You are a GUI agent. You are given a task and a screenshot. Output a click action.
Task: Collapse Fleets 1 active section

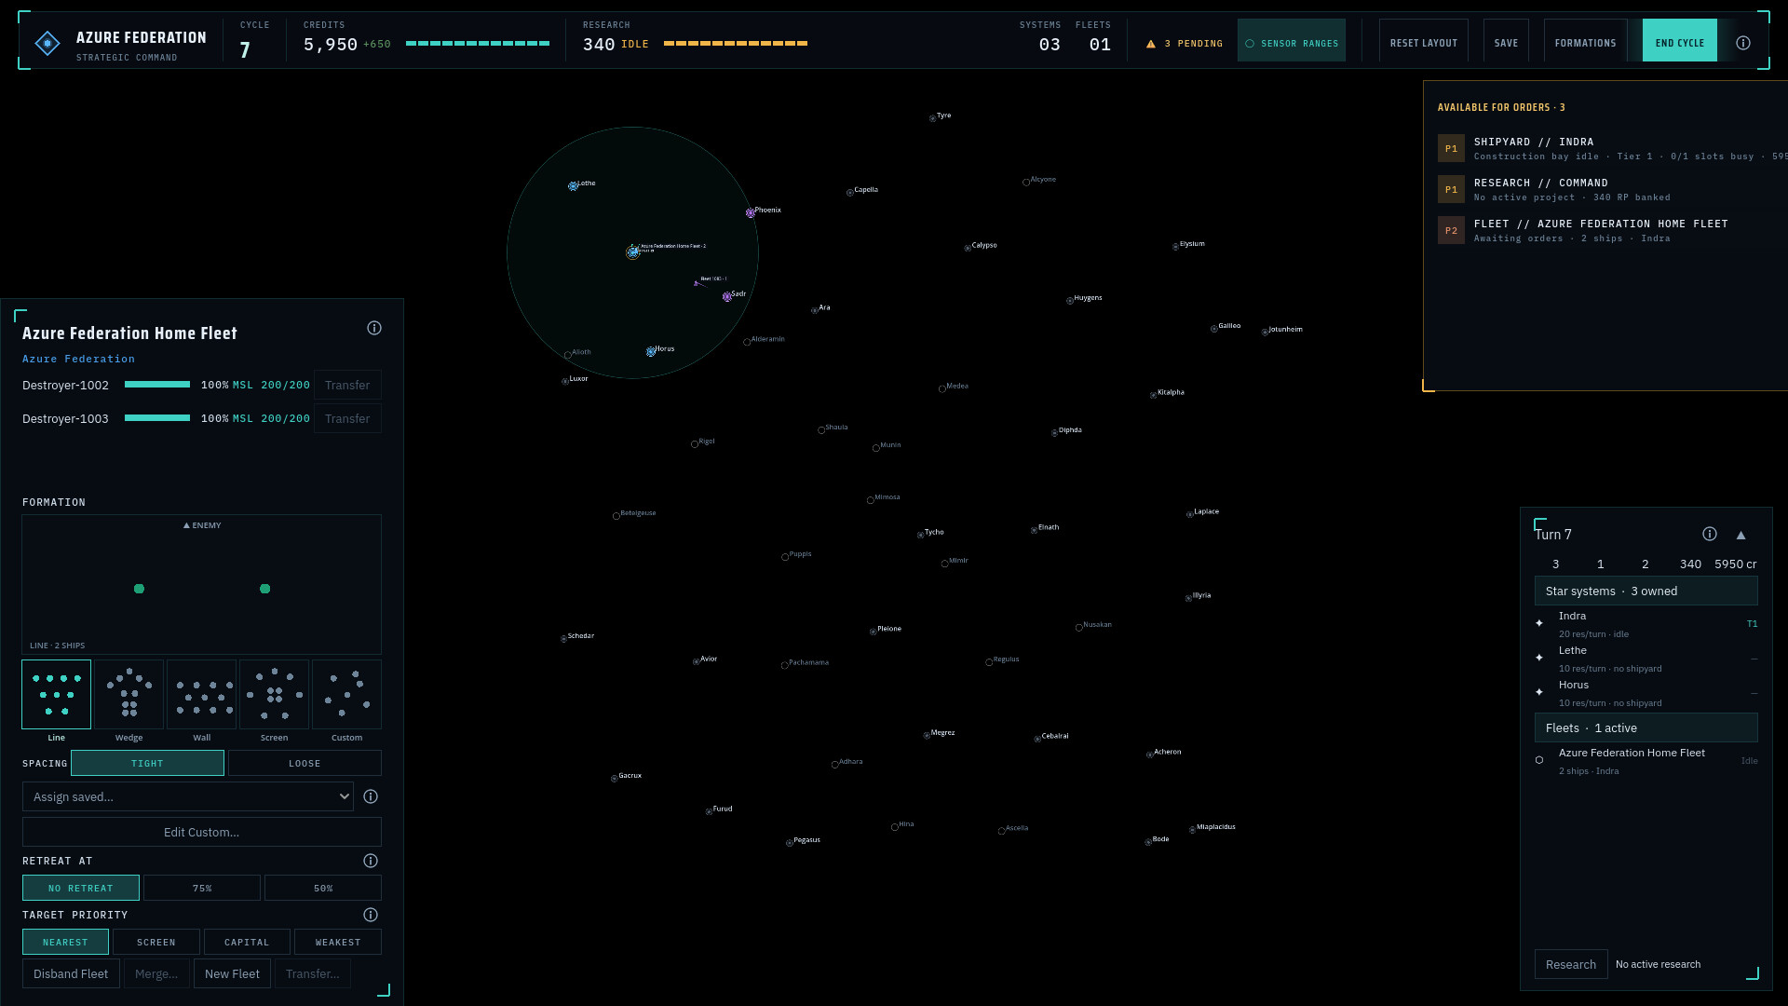tap(1646, 727)
